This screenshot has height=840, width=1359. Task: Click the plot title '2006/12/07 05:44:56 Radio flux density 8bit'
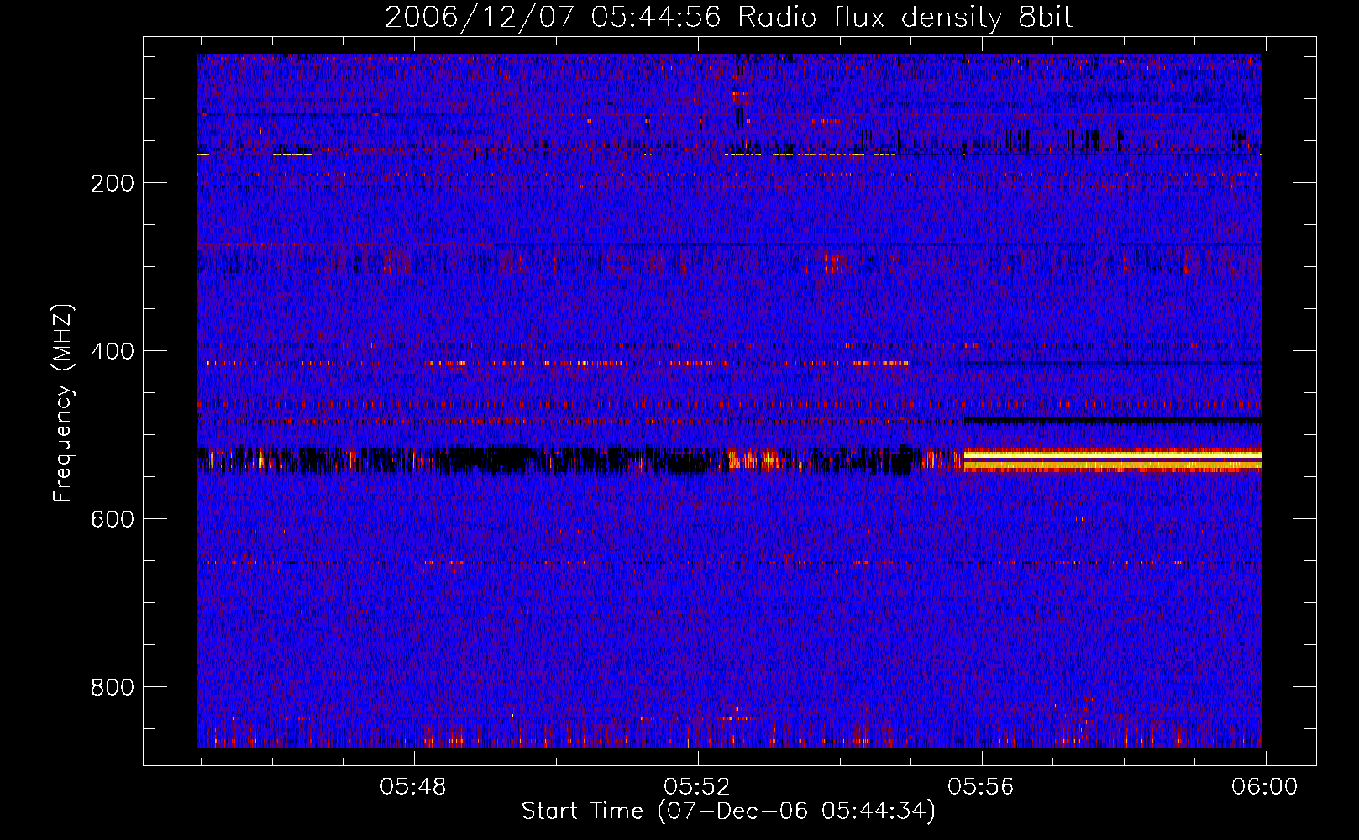pyautogui.click(x=728, y=17)
